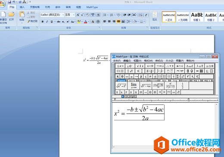Insert the theta symbol from small bar
Viewport: 224px width, 157px height.
pyautogui.click(x=122, y=76)
